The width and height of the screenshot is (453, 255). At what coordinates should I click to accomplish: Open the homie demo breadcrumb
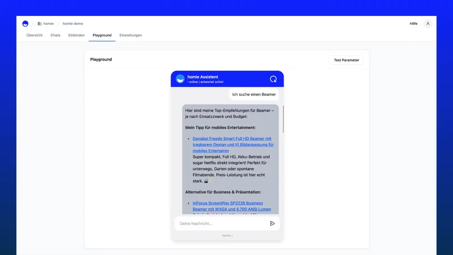tap(73, 24)
